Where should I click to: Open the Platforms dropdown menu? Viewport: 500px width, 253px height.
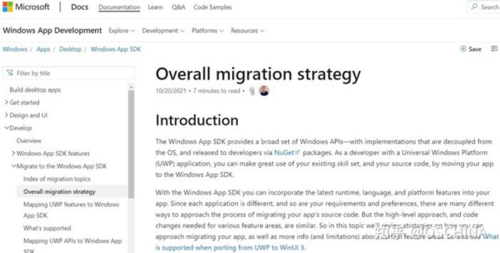coord(207,31)
